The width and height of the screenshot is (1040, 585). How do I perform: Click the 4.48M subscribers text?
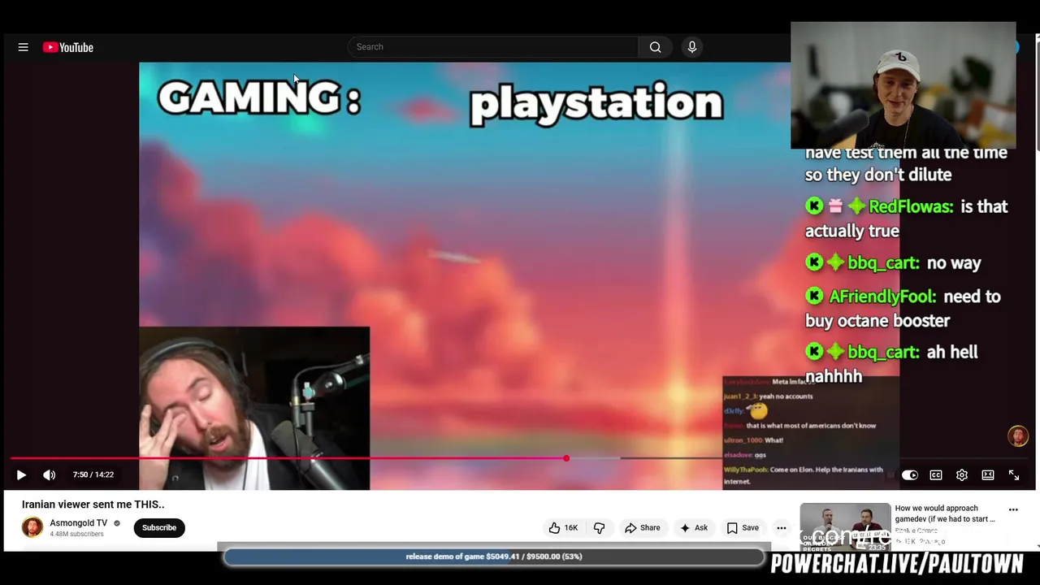click(76, 535)
